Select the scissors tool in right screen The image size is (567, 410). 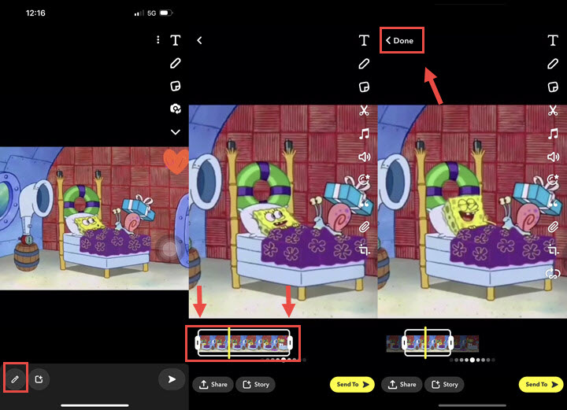click(x=553, y=110)
